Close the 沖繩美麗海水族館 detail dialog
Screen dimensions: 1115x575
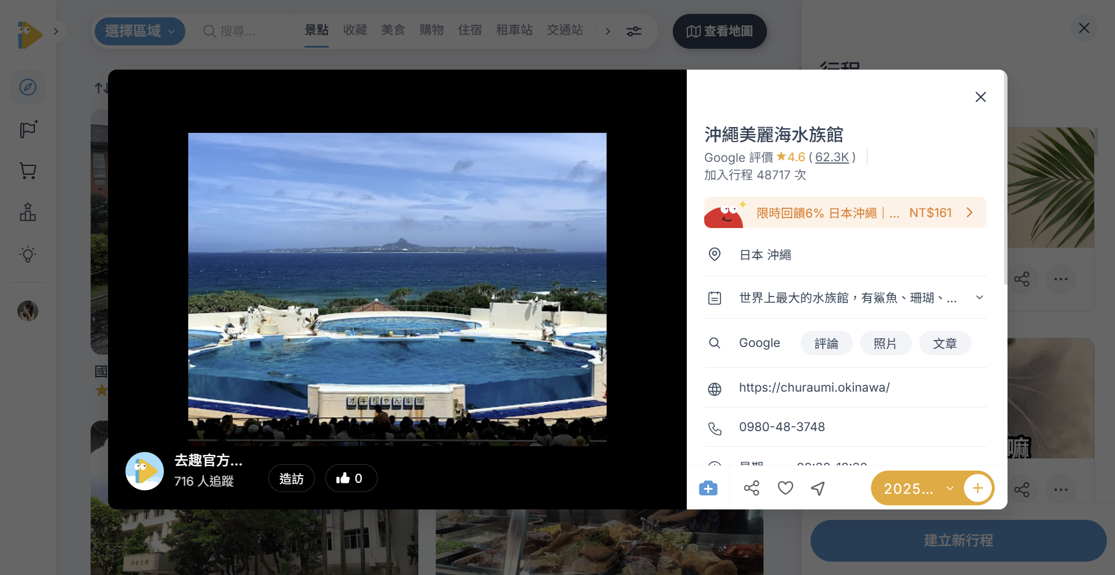coord(981,97)
